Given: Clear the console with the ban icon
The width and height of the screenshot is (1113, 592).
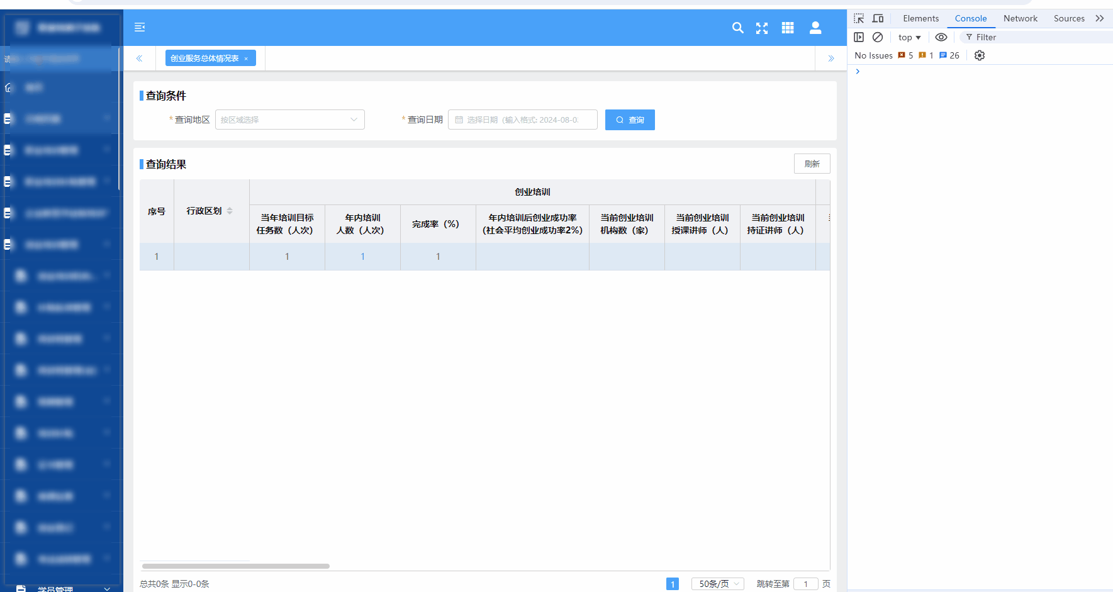Looking at the screenshot, I should pyautogui.click(x=878, y=37).
